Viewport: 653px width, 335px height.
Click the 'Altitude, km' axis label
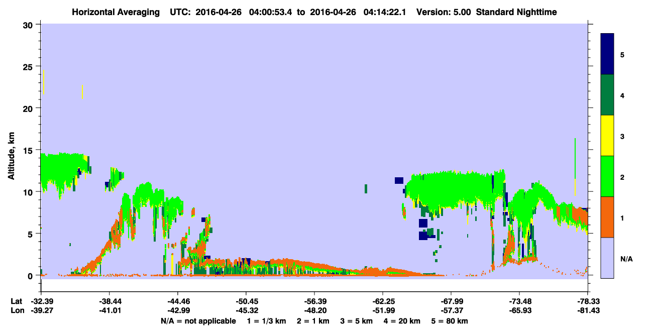point(11,157)
